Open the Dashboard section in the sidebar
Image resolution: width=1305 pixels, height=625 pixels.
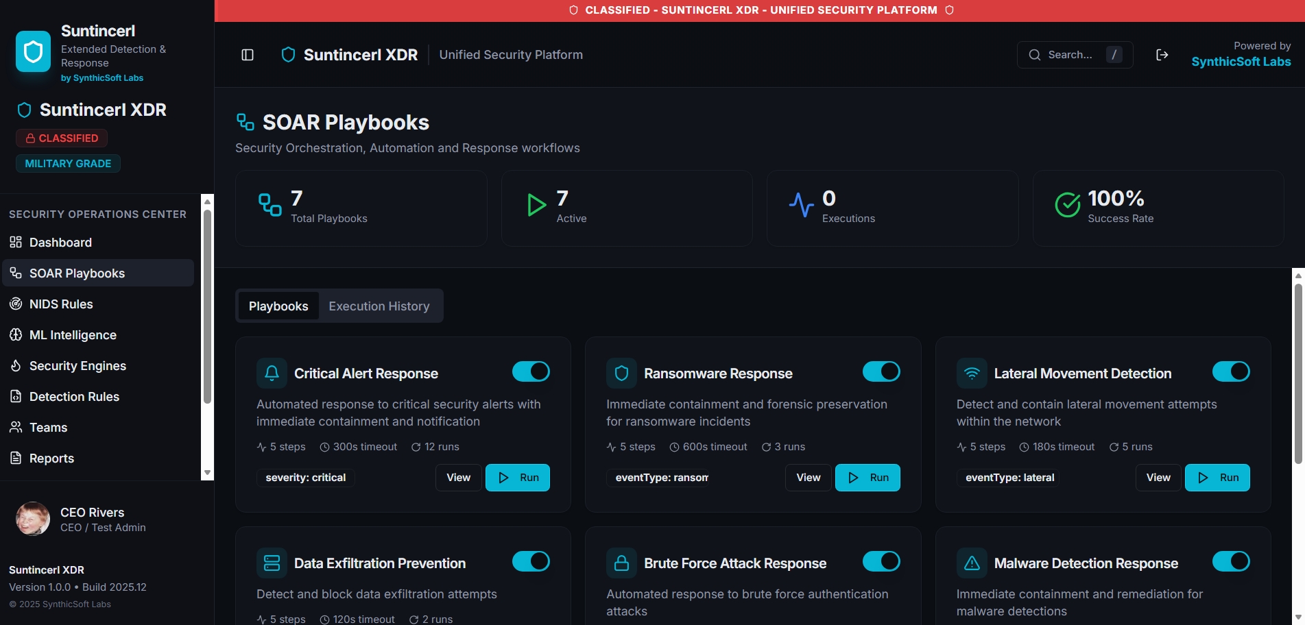click(x=60, y=242)
